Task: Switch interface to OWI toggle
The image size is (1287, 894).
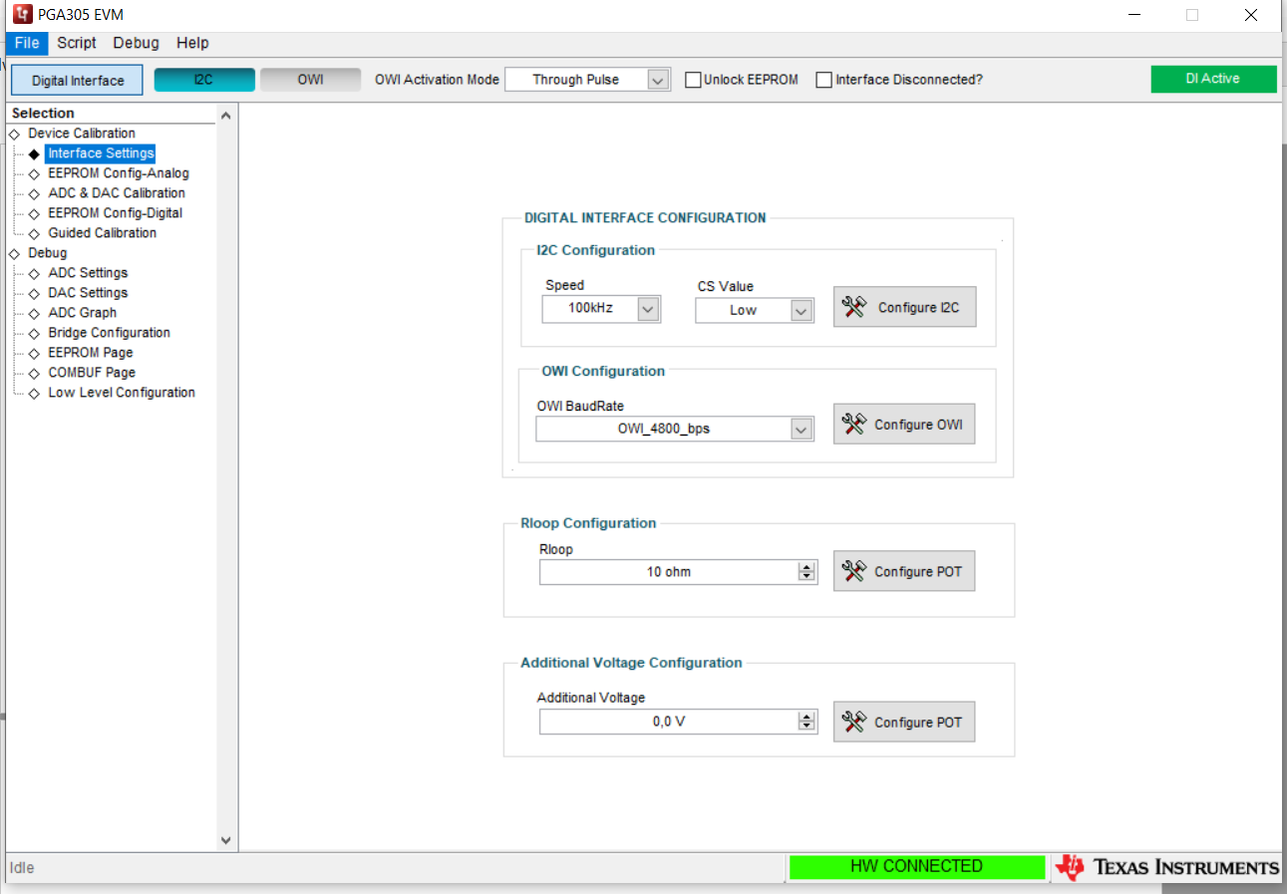Action: pyautogui.click(x=310, y=80)
